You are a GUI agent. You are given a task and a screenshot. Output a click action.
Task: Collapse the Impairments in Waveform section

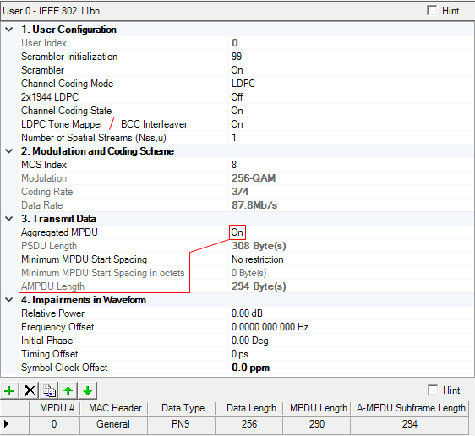(x=9, y=300)
